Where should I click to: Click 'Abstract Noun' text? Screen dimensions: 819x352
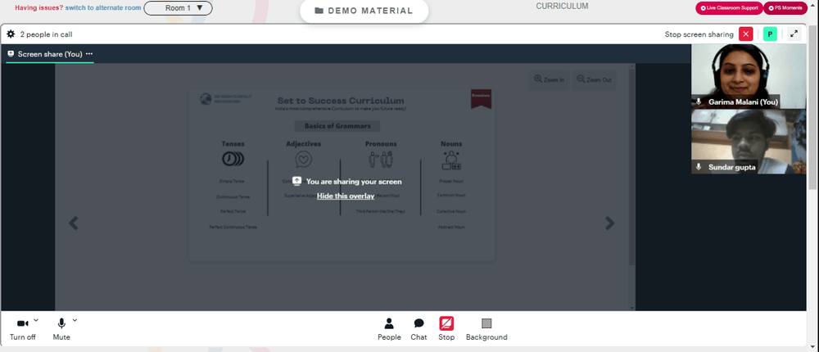pyautogui.click(x=451, y=228)
